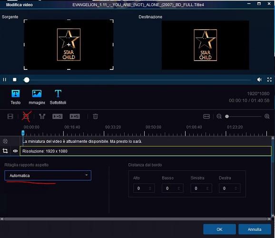Click the Sorgente preview crosshair center

tap(69, 45)
